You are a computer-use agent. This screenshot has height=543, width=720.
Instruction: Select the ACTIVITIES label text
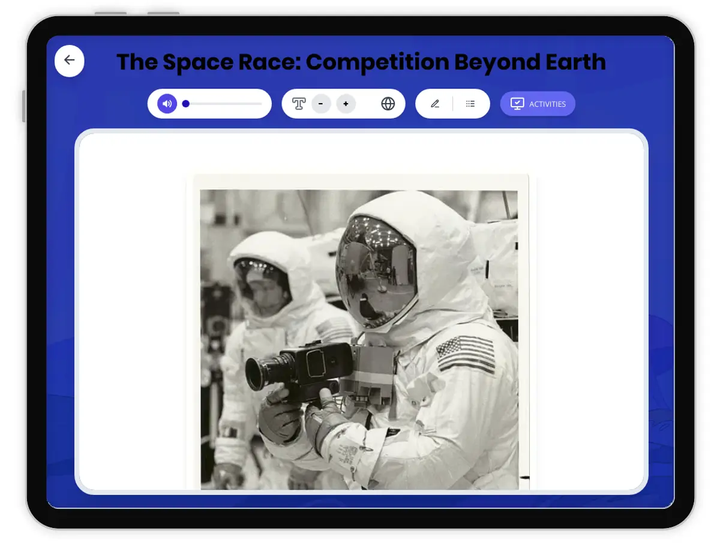coord(549,103)
